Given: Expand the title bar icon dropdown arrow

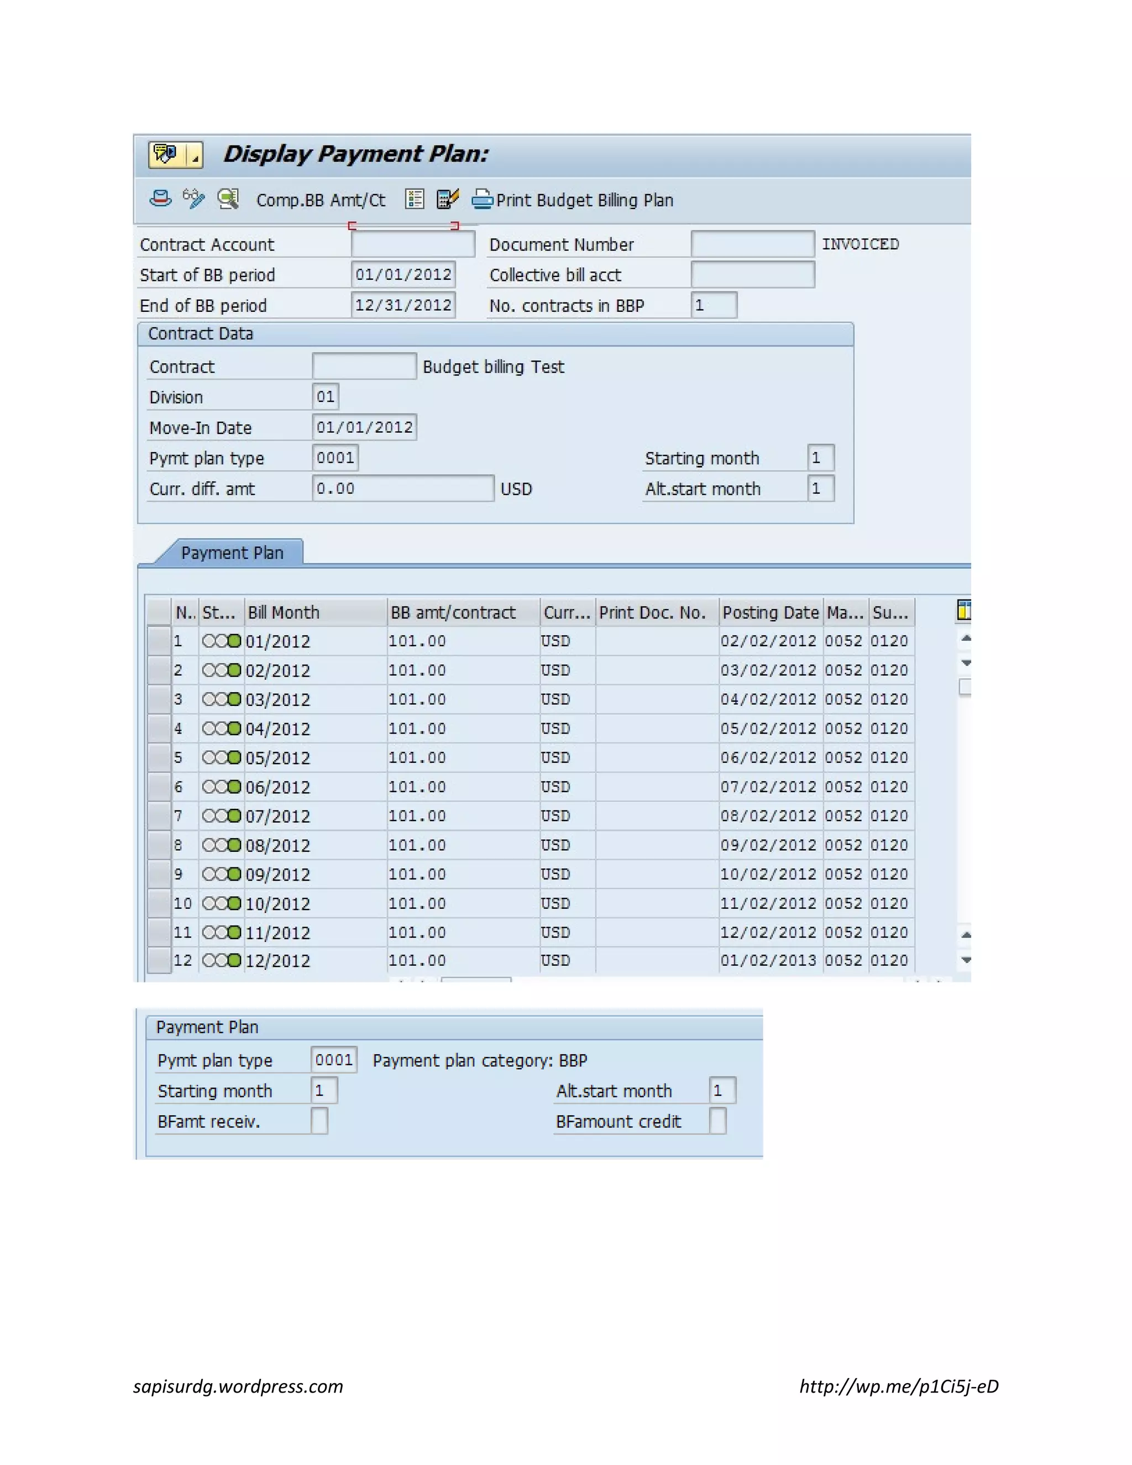Looking at the screenshot, I should tap(195, 156).
